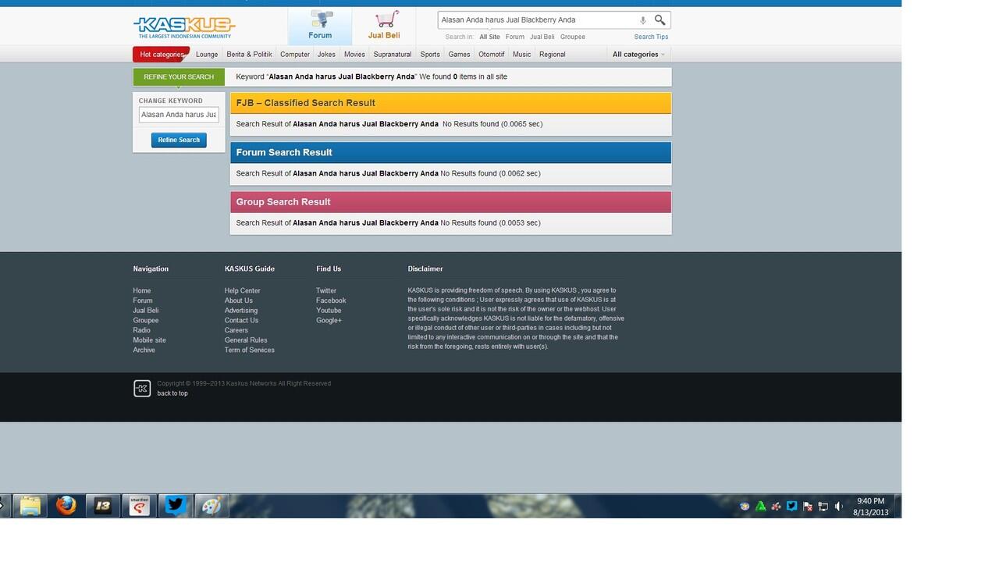Select Groupee search scope
This screenshot has width=999, height=562.
(573, 37)
